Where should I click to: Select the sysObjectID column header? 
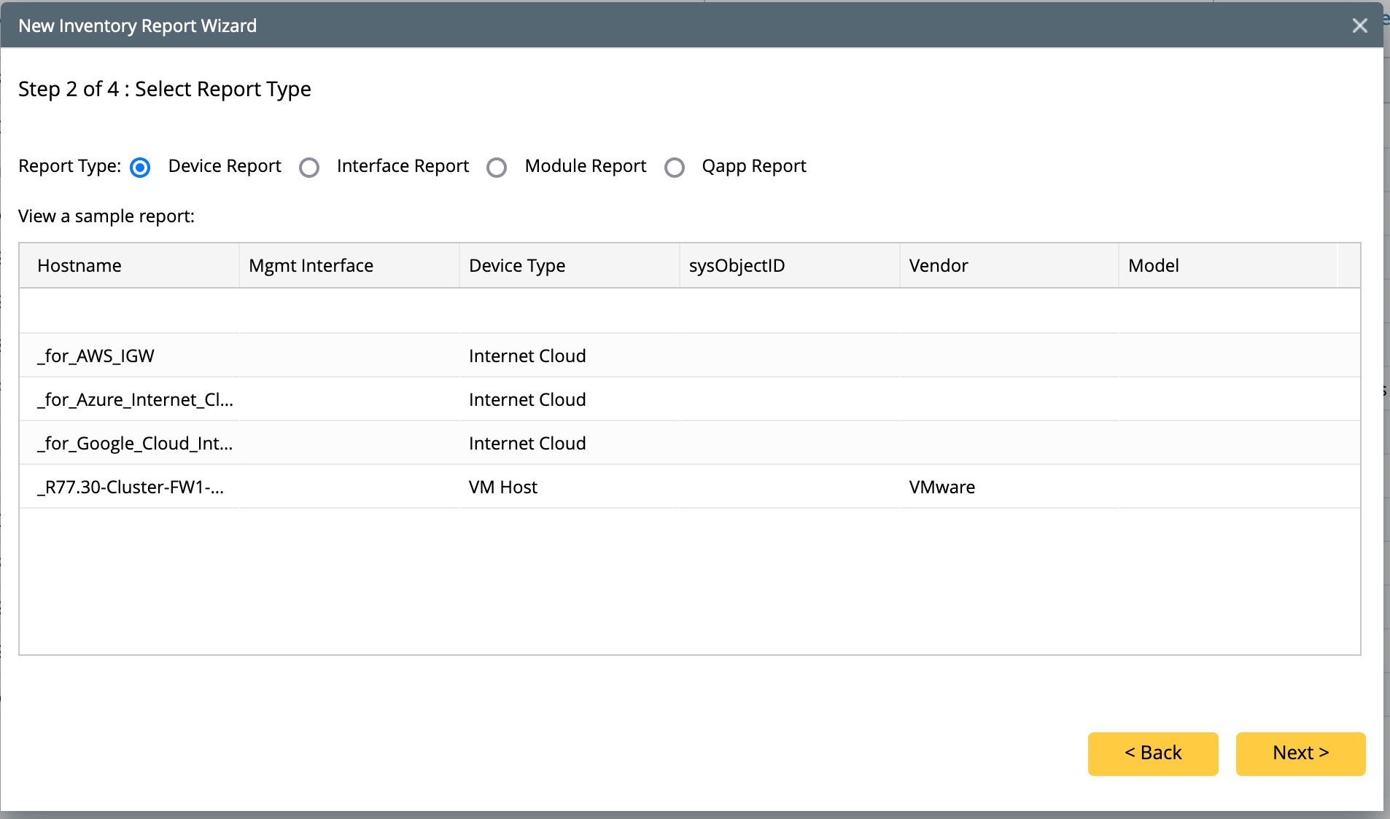pyautogui.click(x=737, y=266)
